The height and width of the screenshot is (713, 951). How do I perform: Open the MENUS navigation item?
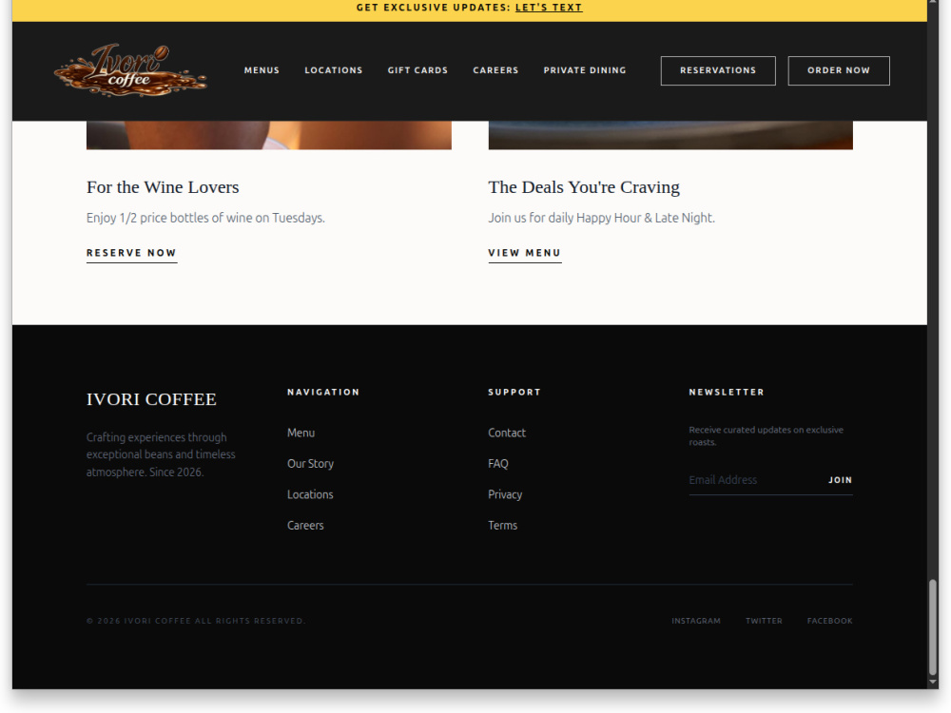pyautogui.click(x=262, y=70)
